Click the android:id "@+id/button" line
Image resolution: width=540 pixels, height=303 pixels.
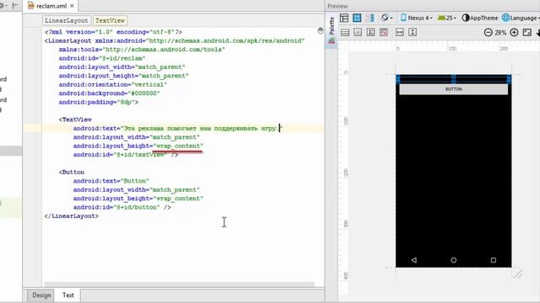[x=121, y=207]
